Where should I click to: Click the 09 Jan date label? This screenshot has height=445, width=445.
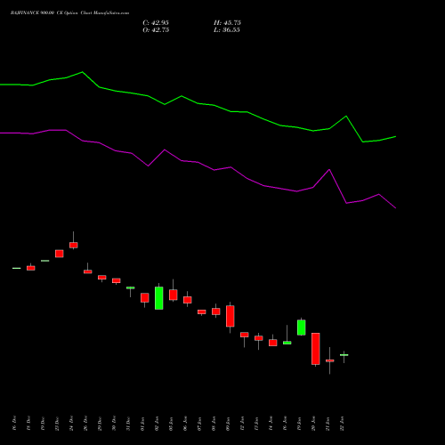point(228,424)
